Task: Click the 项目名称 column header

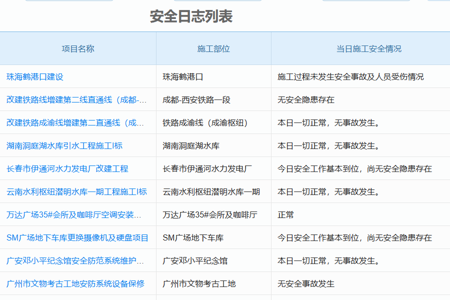Action: tap(77, 48)
